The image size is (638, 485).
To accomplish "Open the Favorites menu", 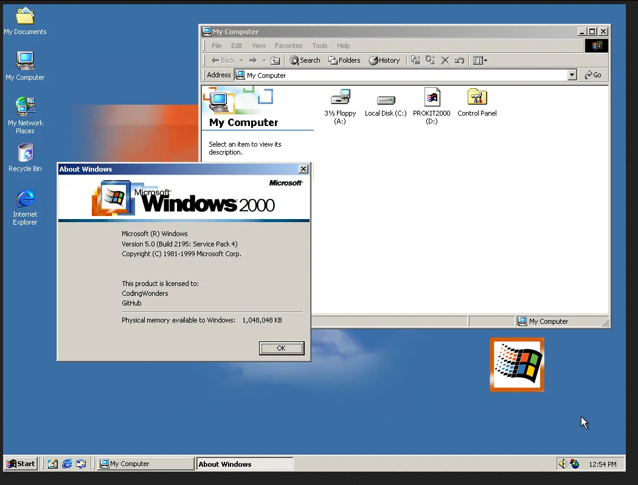I will coord(288,46).
